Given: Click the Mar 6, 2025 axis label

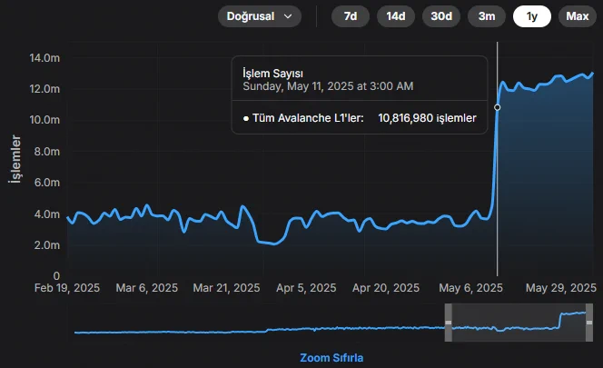Looking at the screenshot, I should pos(147,288).
